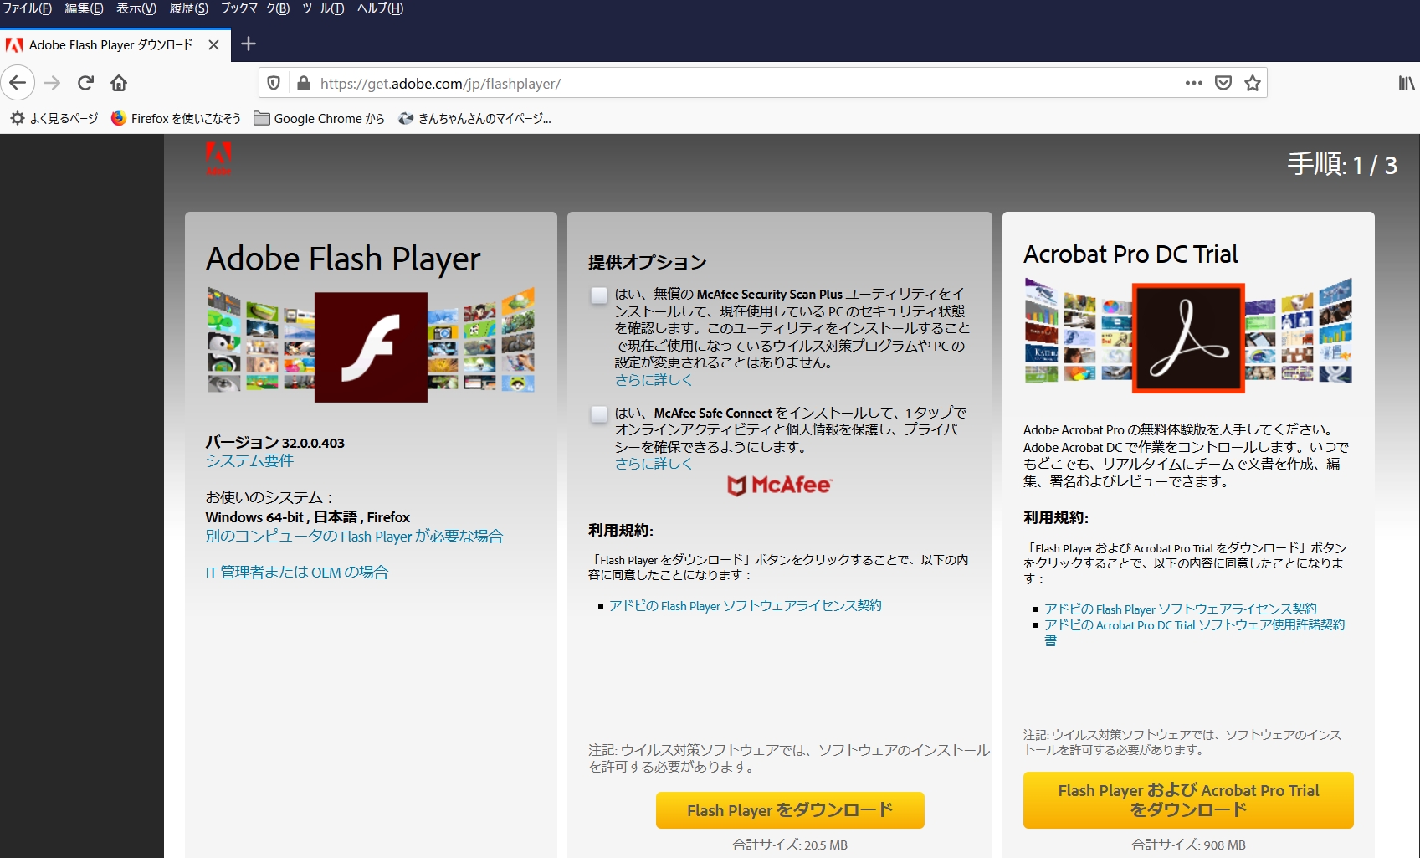Open the Library sidebar icon
Viewport: 1420px width, 858px height.
[x=1407, y=83]
